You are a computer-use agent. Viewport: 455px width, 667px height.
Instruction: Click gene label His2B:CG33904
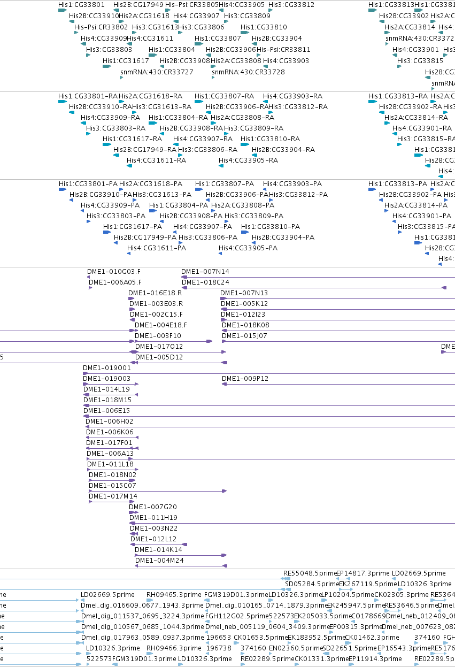[x=276, y=39]
